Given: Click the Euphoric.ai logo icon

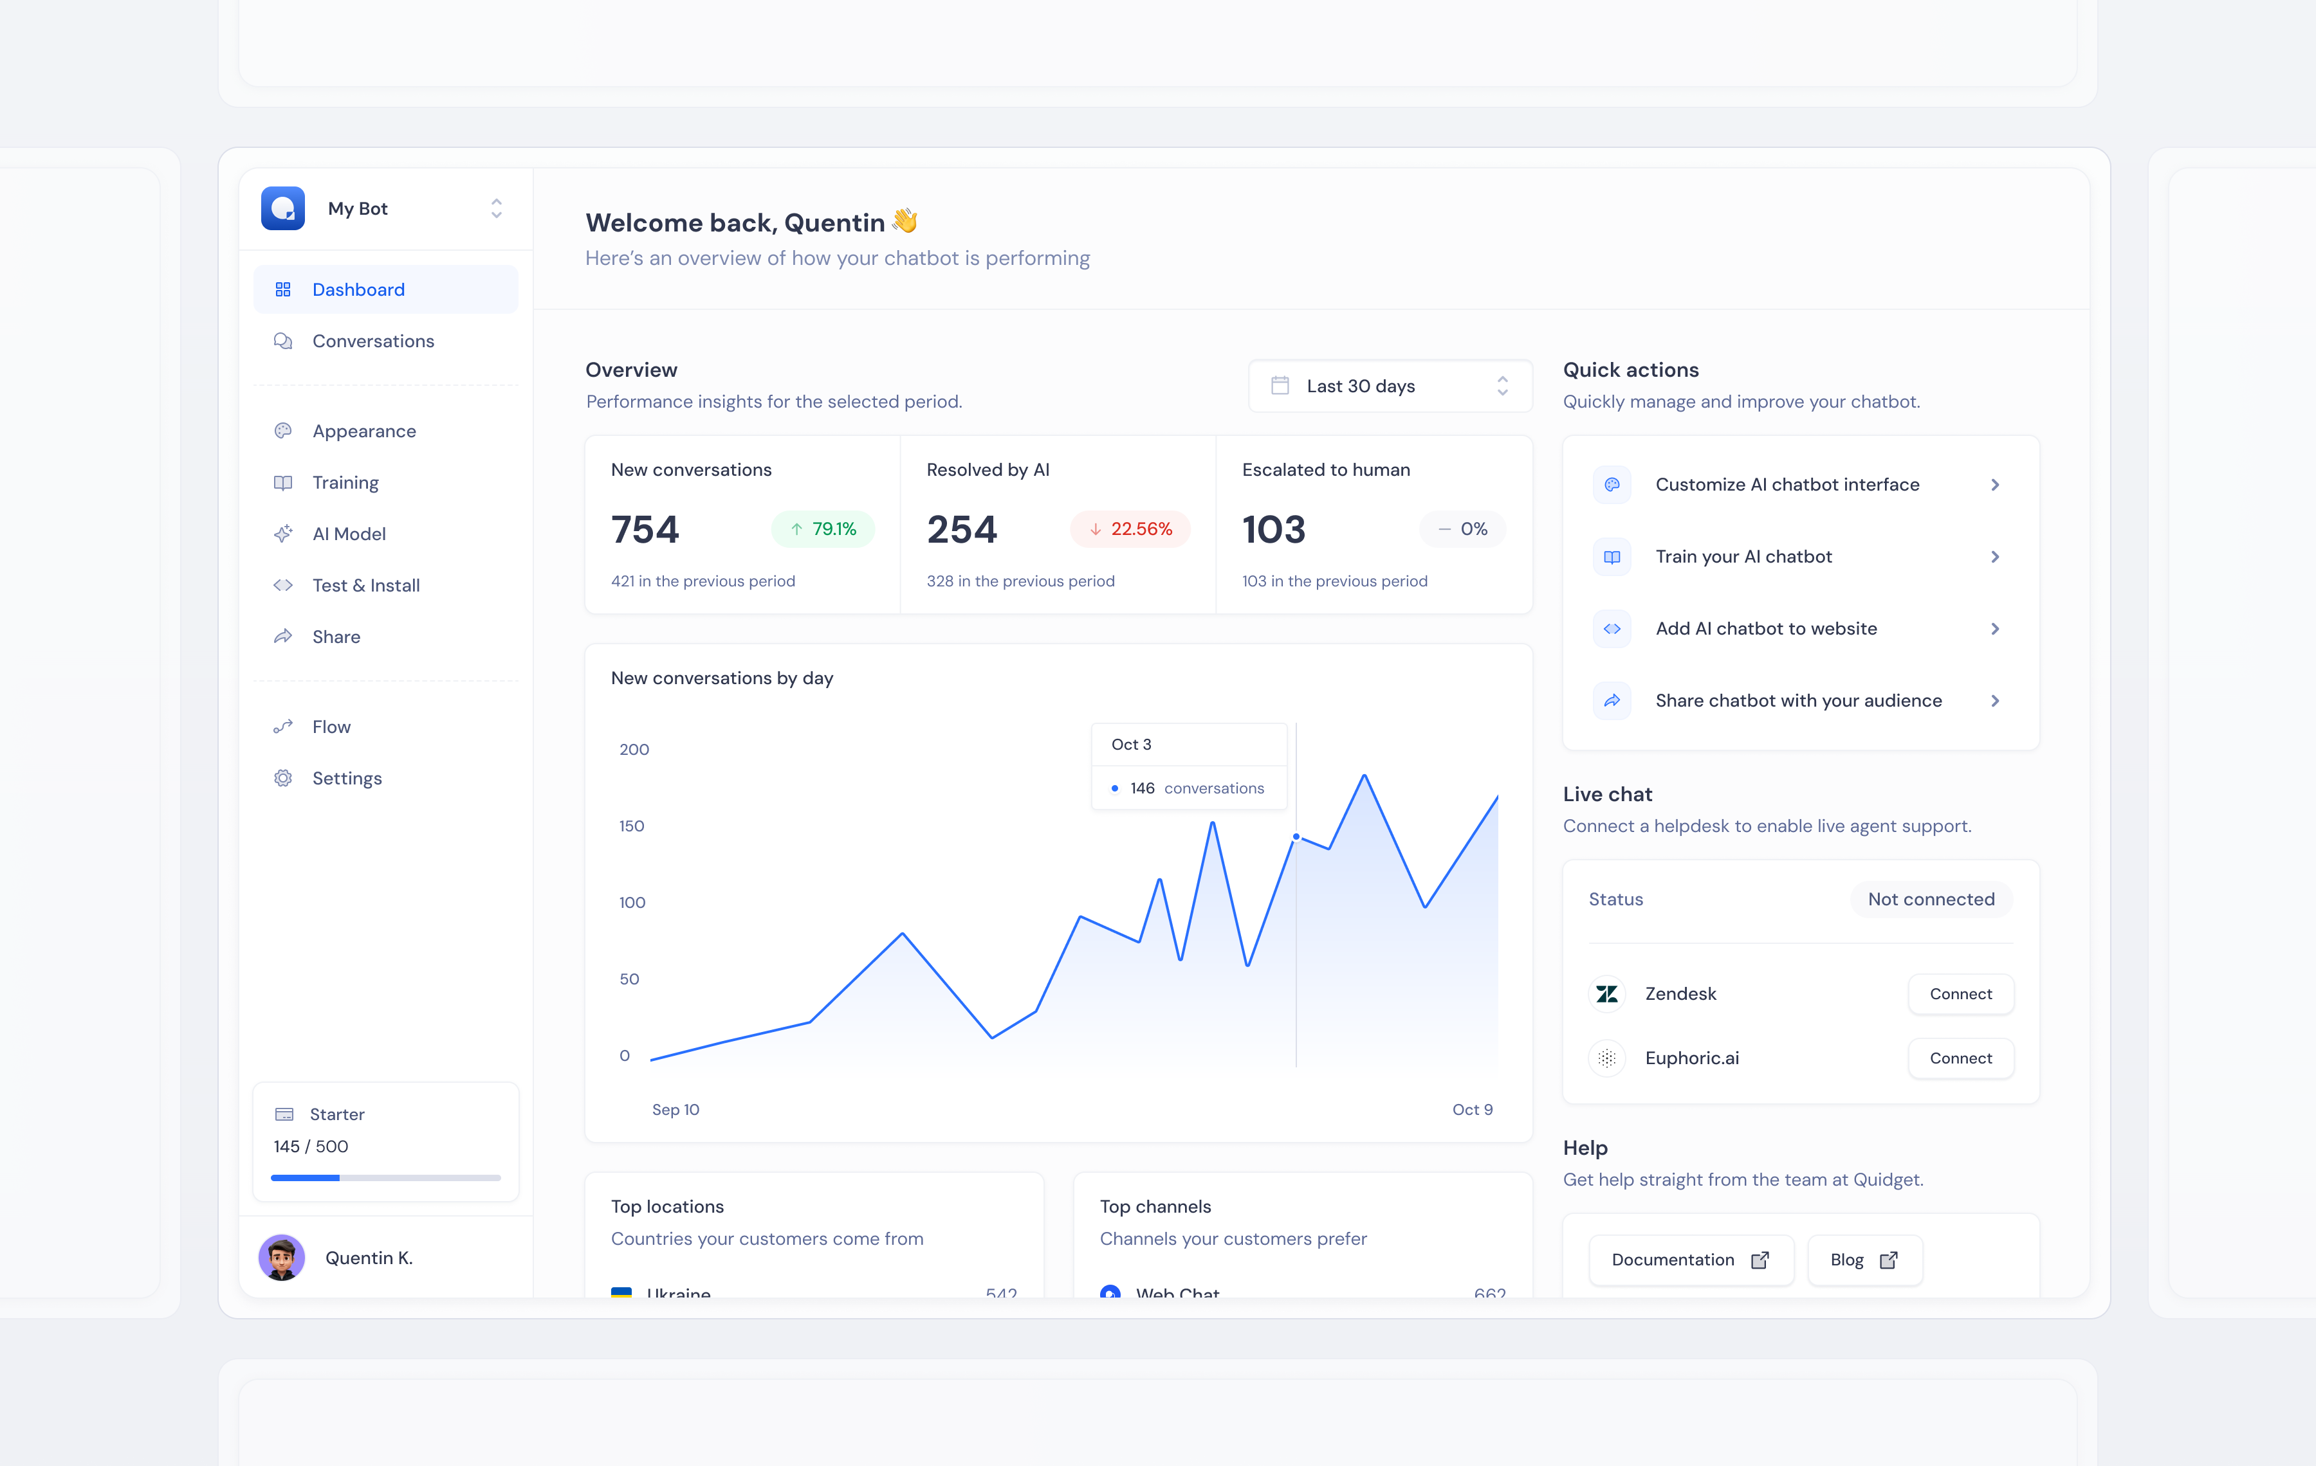Looking at the screenshot, I should click(1606, 1058).
